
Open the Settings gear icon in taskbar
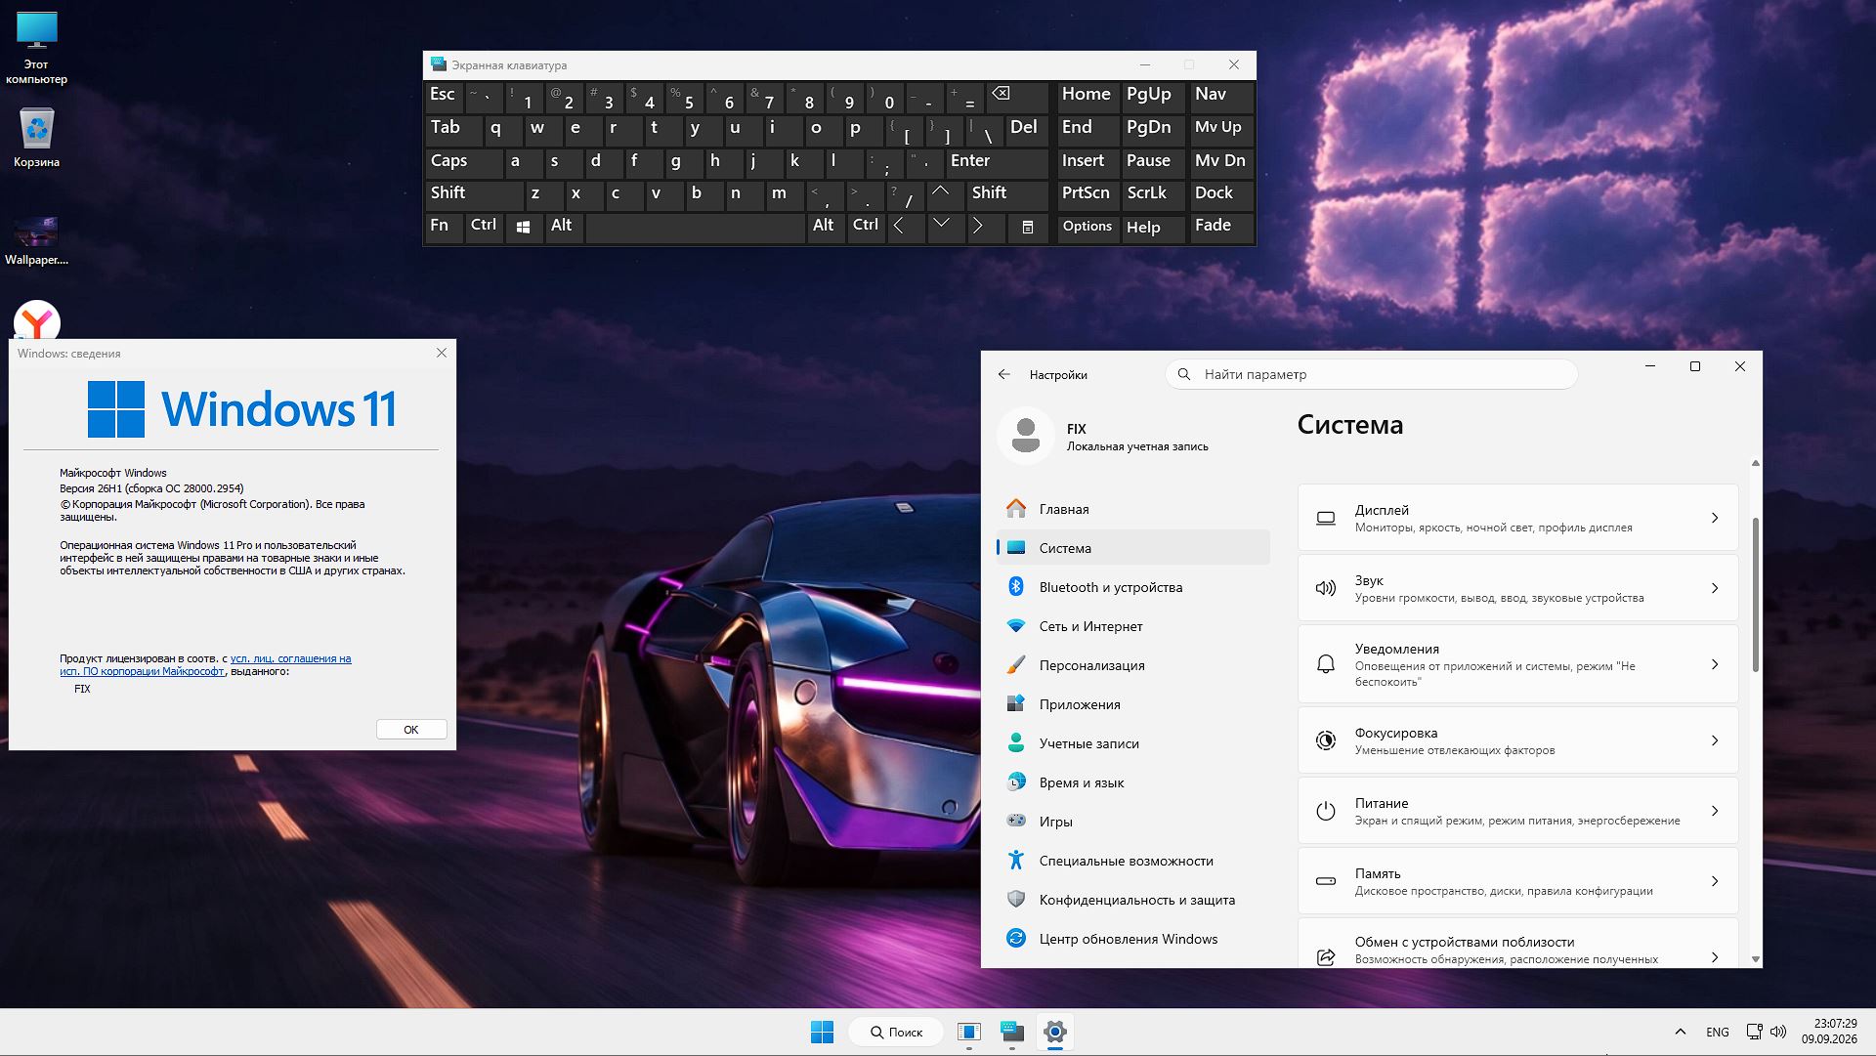(1054, 1032)
